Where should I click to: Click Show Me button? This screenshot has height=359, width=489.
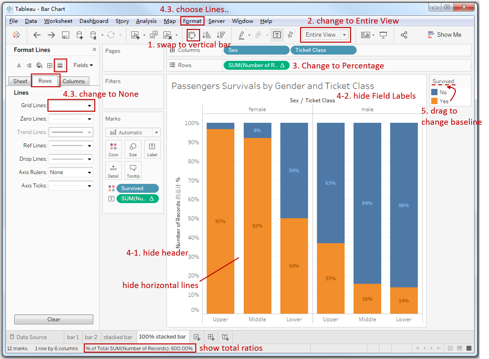[445, 35]
